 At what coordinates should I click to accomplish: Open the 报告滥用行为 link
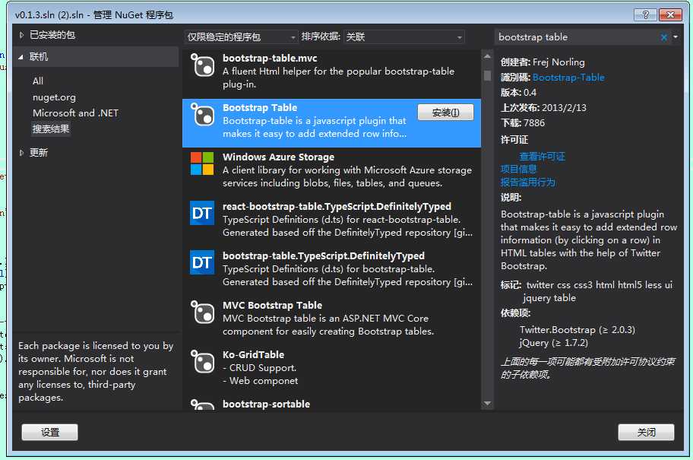[527, 182]
